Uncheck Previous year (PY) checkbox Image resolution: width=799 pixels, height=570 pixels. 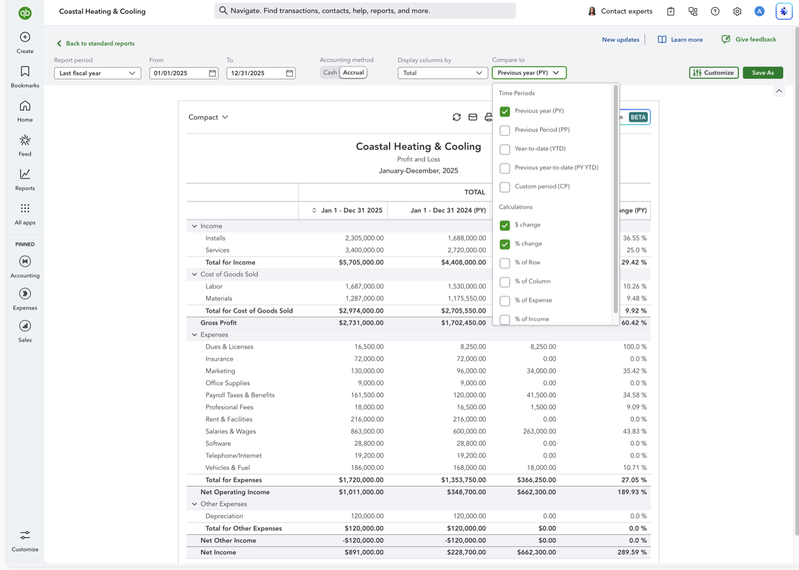tap(505, 111)
